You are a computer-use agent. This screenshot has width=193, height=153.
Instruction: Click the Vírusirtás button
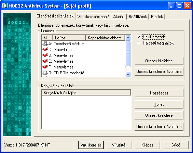click(x=119, y=145)
